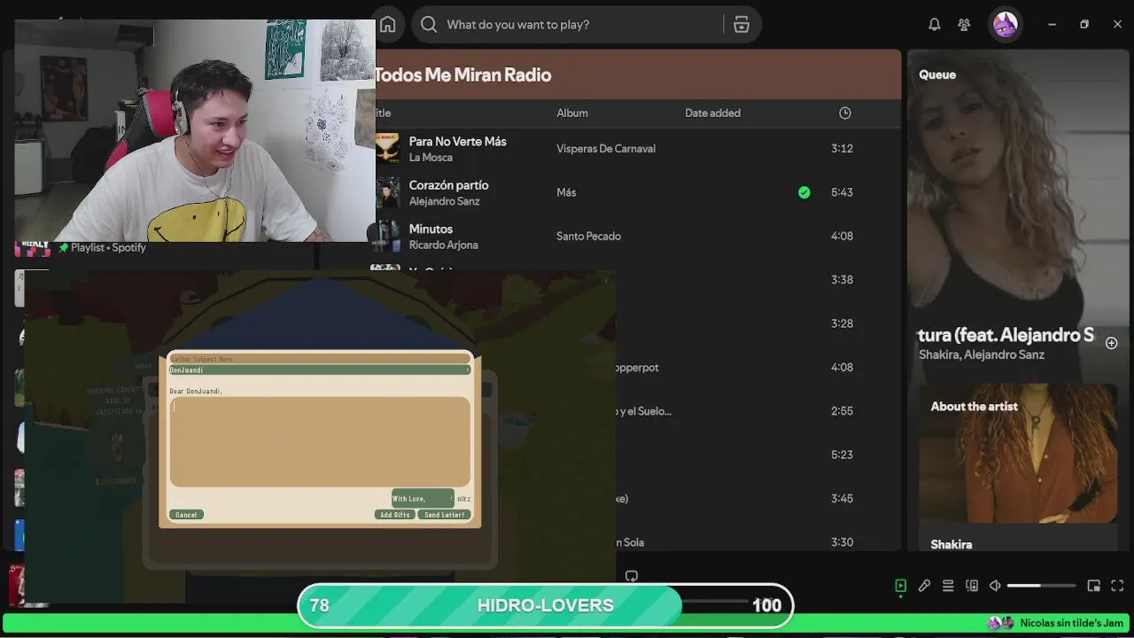The image size is (1134, 638).
Task: Adjust the Spotify volume slider
Action: point(1041,586)
